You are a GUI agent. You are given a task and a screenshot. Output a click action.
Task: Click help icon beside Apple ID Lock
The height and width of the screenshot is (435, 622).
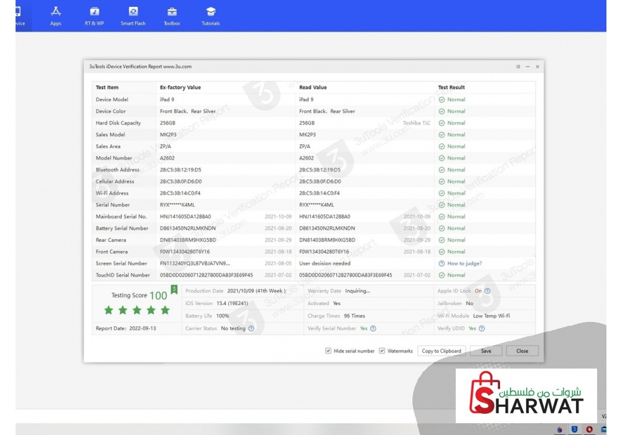click(x=487, y=291)
